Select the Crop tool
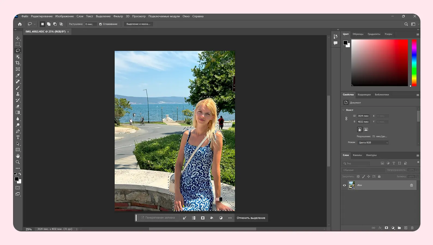 pyautogui.click(x=18, y=63)
